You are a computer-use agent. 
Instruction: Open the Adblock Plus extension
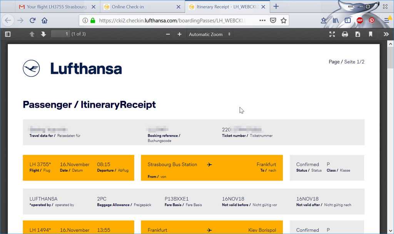360,20
